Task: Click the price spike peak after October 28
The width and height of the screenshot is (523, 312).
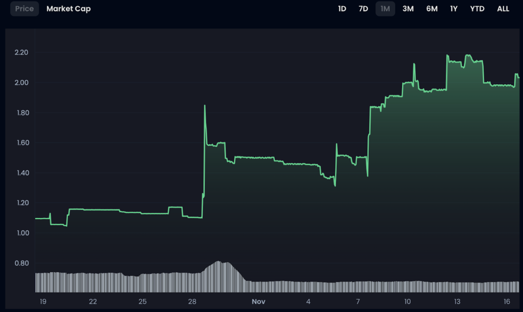Action: 205,106
